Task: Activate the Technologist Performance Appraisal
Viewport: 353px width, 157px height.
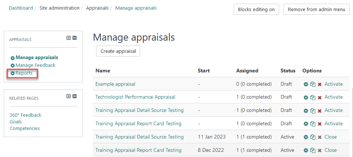Action: pos(333,97)
